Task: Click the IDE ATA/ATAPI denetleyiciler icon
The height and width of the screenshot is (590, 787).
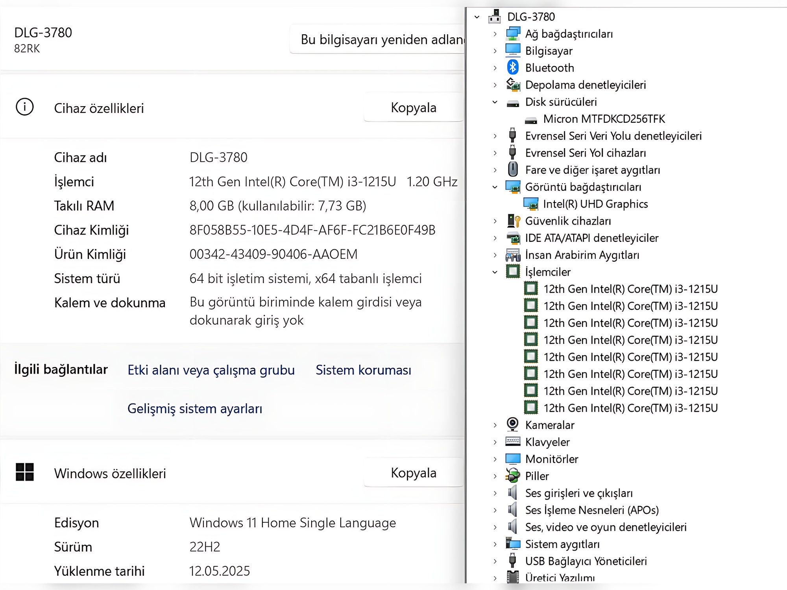Action: [513, 238]
